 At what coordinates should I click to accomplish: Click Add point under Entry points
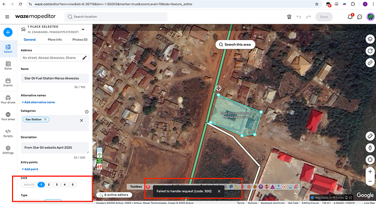[x=30, y=169]
